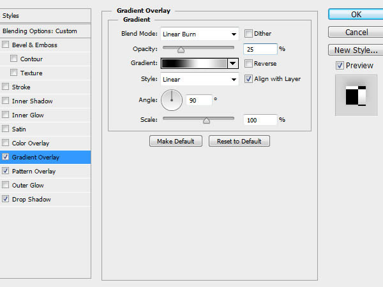Click the style preview thumbnail
Screen dimensions: 383x287
tap(356, 96)
